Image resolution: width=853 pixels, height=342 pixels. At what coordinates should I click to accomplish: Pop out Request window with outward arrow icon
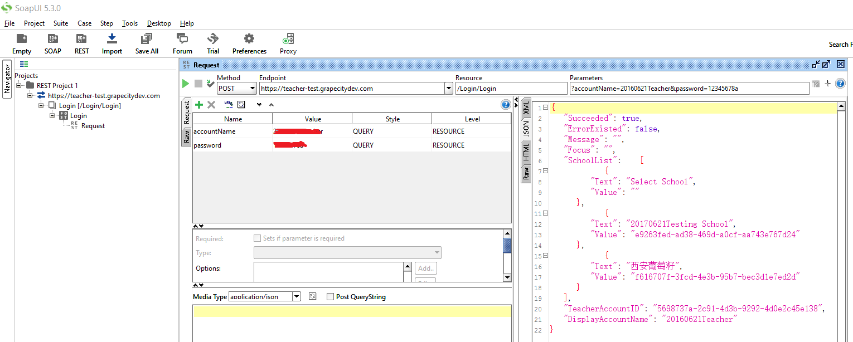click(827, 64)
